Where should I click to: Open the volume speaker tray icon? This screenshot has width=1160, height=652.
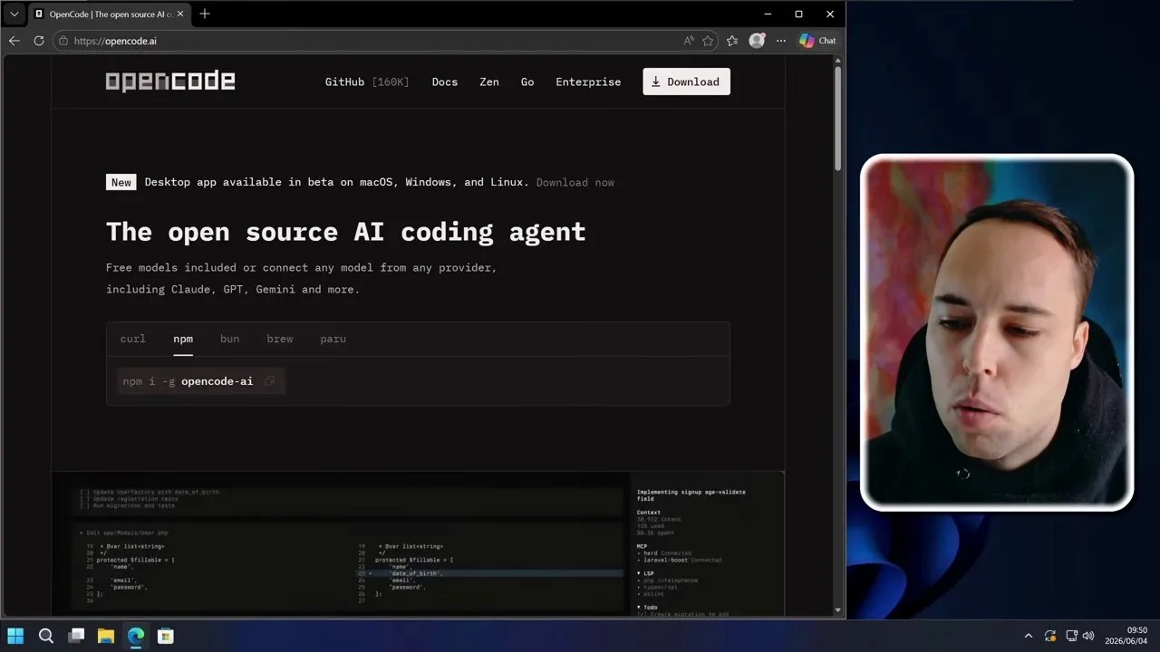point(1087,636)
